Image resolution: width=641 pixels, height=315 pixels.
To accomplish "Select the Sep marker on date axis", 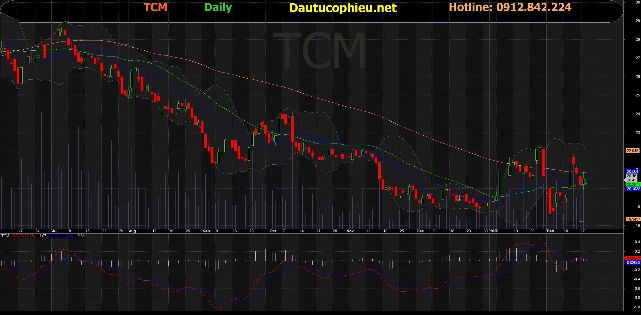I will 206,231.
